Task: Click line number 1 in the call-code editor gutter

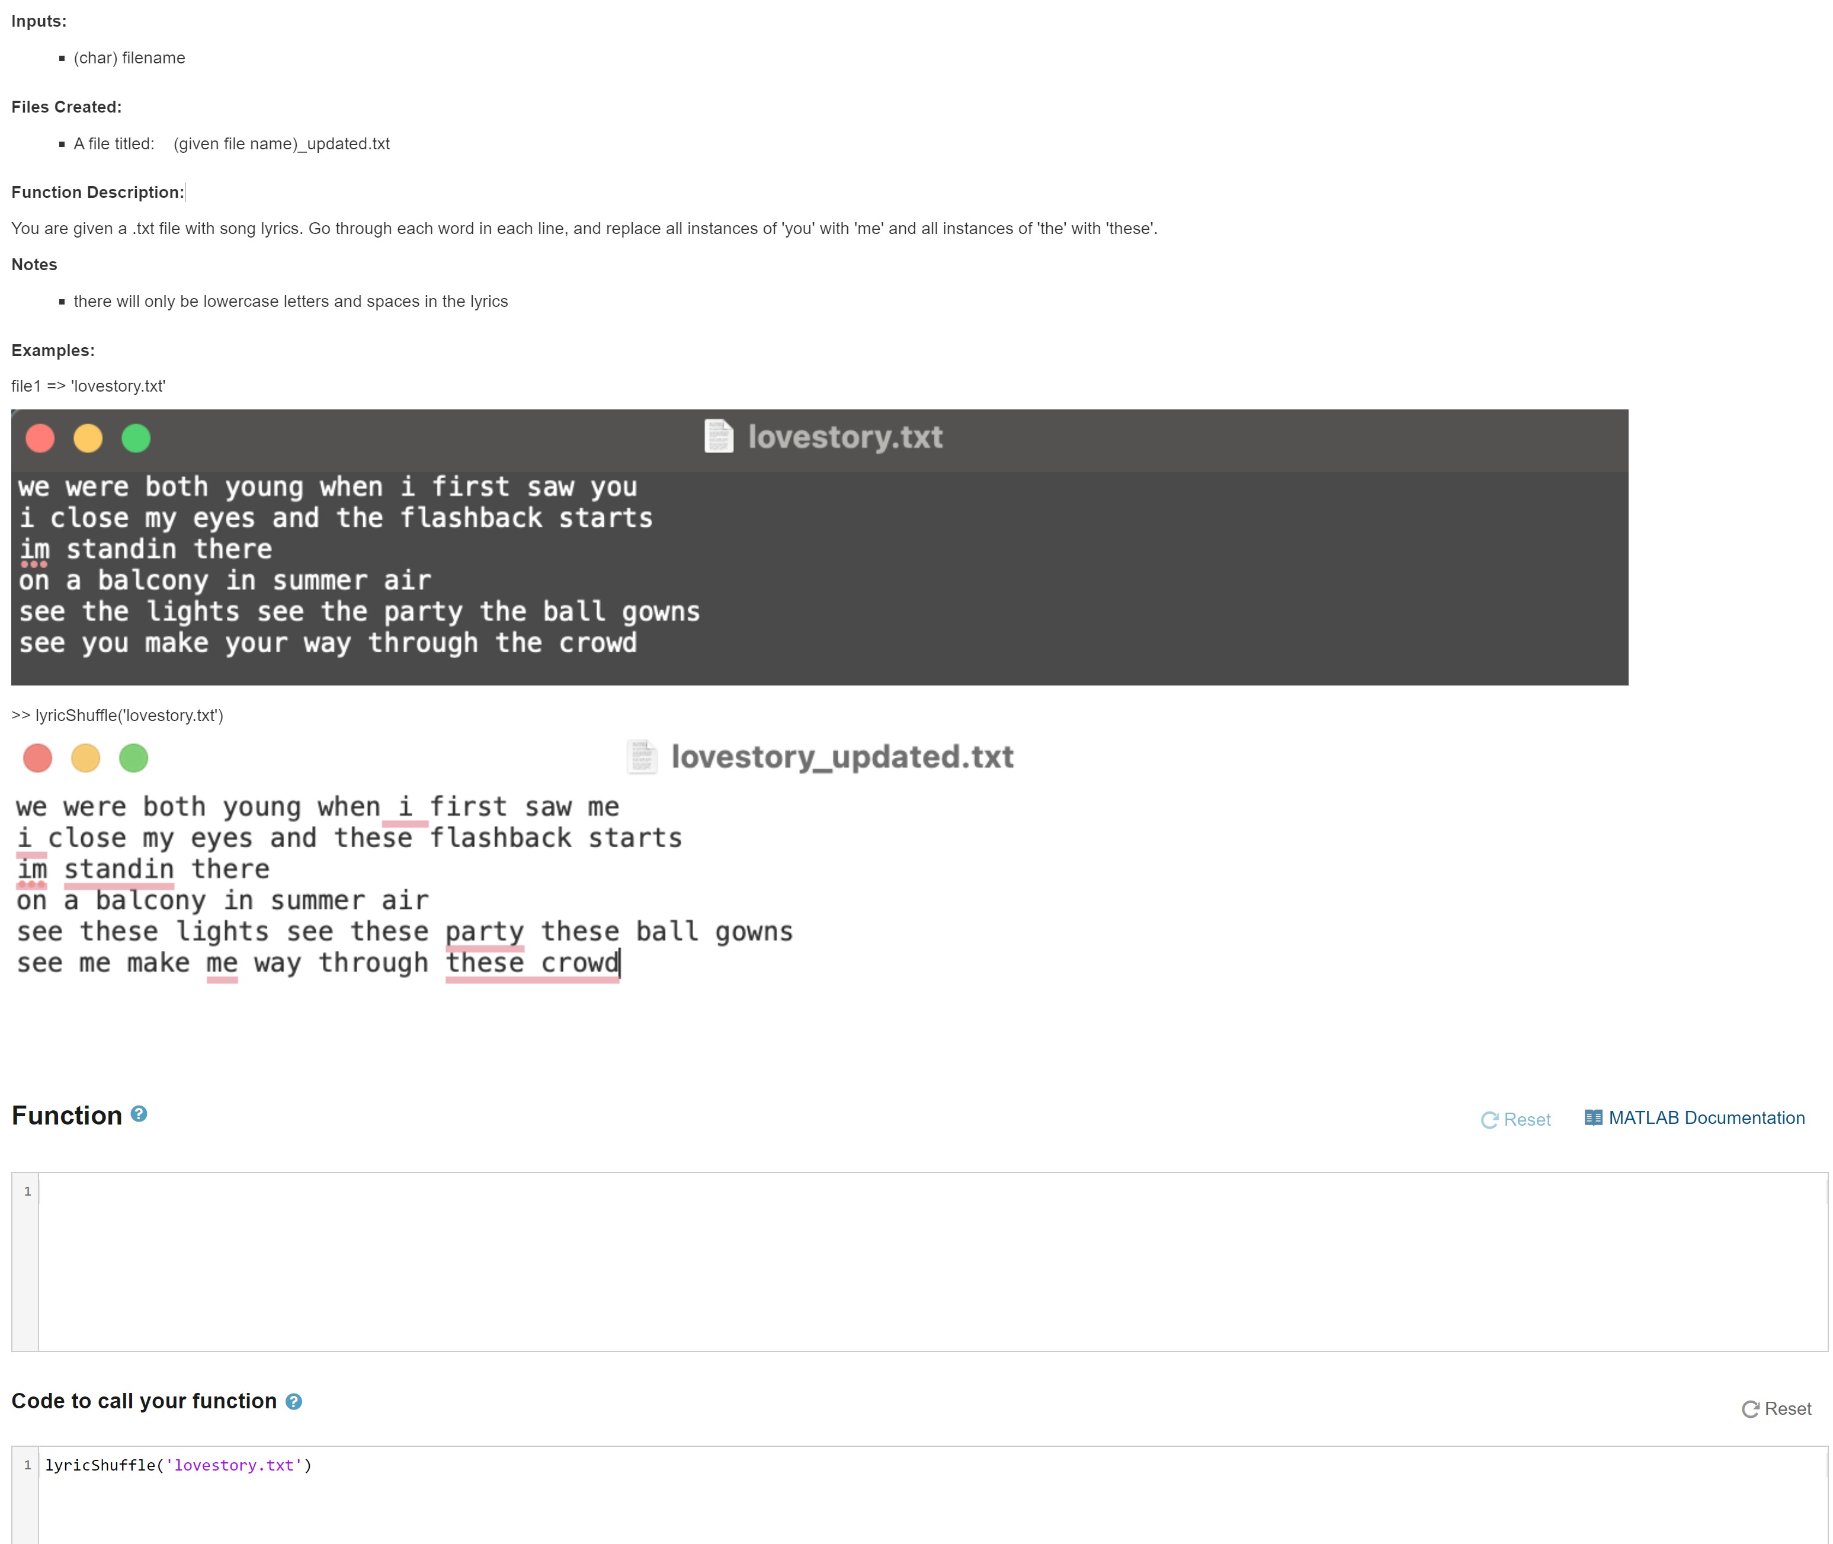Action: (x=27, y=1465)
